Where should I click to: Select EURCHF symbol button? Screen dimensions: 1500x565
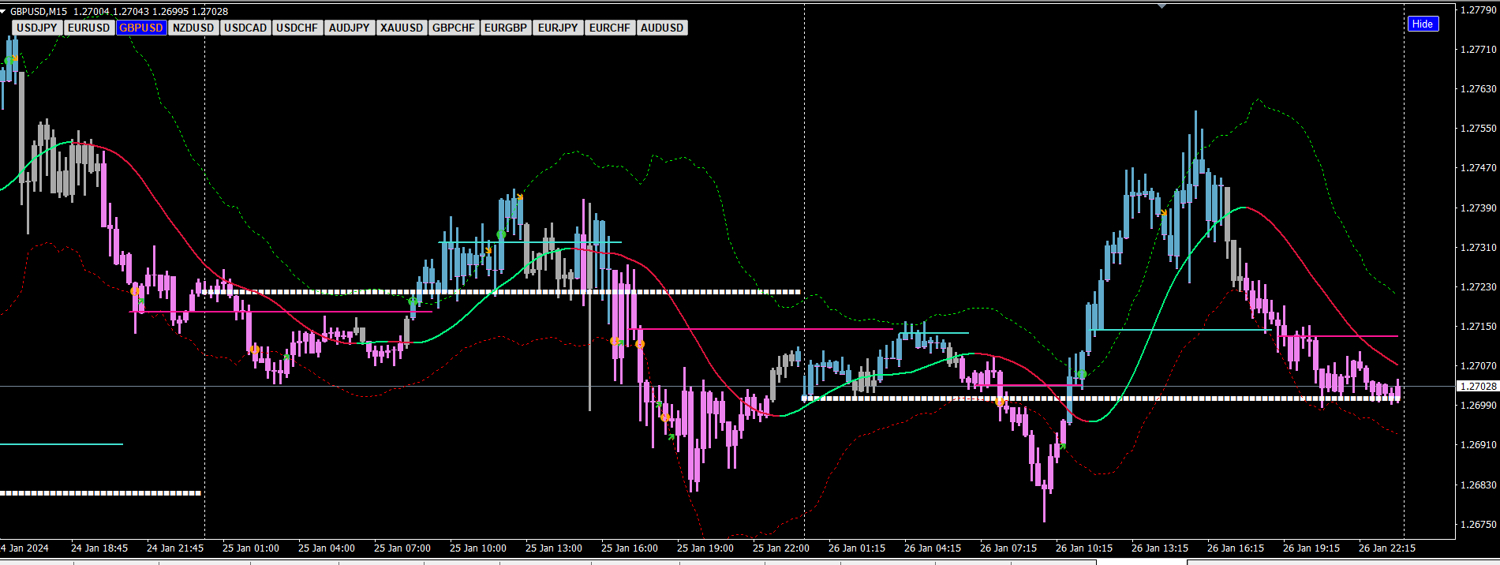[610, 28]
